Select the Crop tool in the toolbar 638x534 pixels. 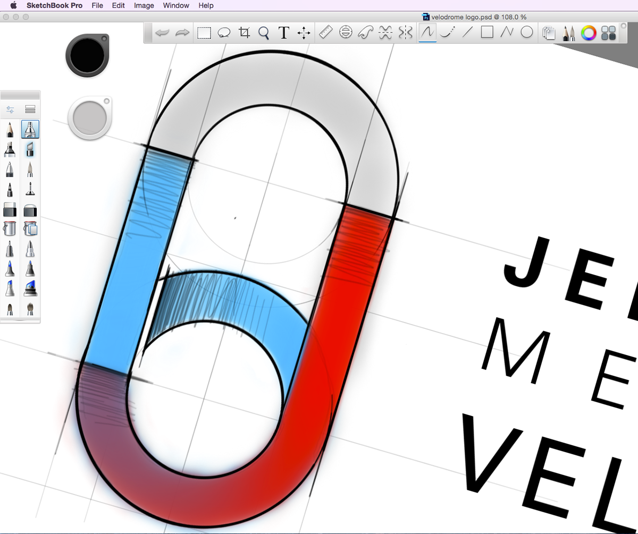244,32
